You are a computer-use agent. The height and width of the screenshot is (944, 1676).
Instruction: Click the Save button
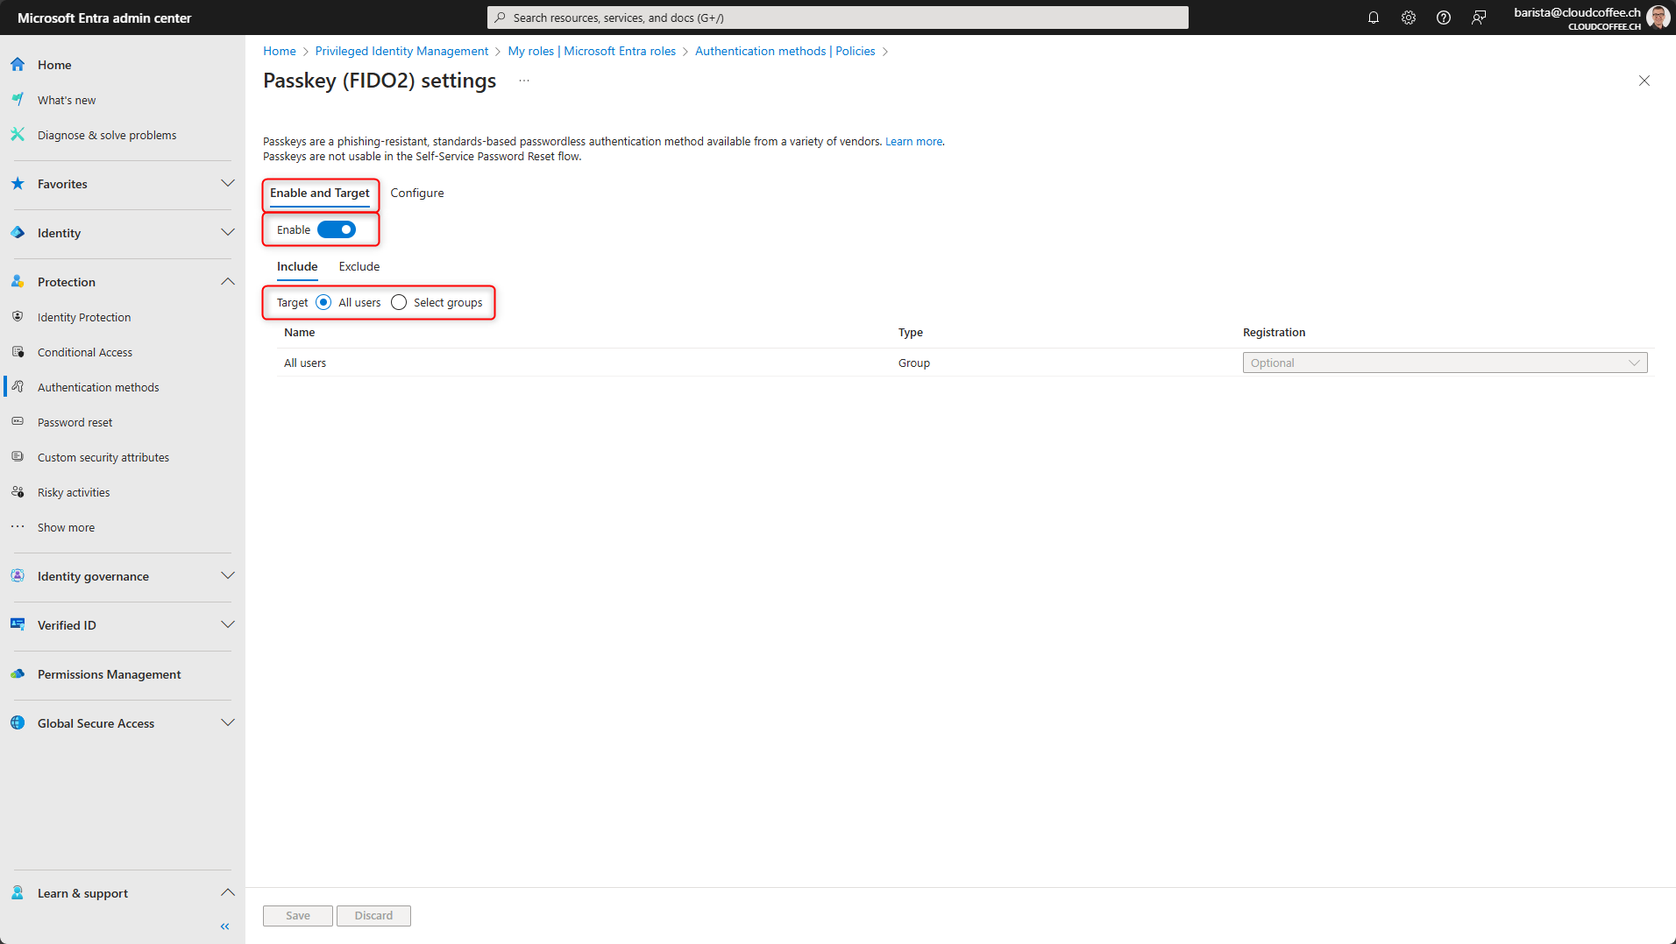pos(297,915)
